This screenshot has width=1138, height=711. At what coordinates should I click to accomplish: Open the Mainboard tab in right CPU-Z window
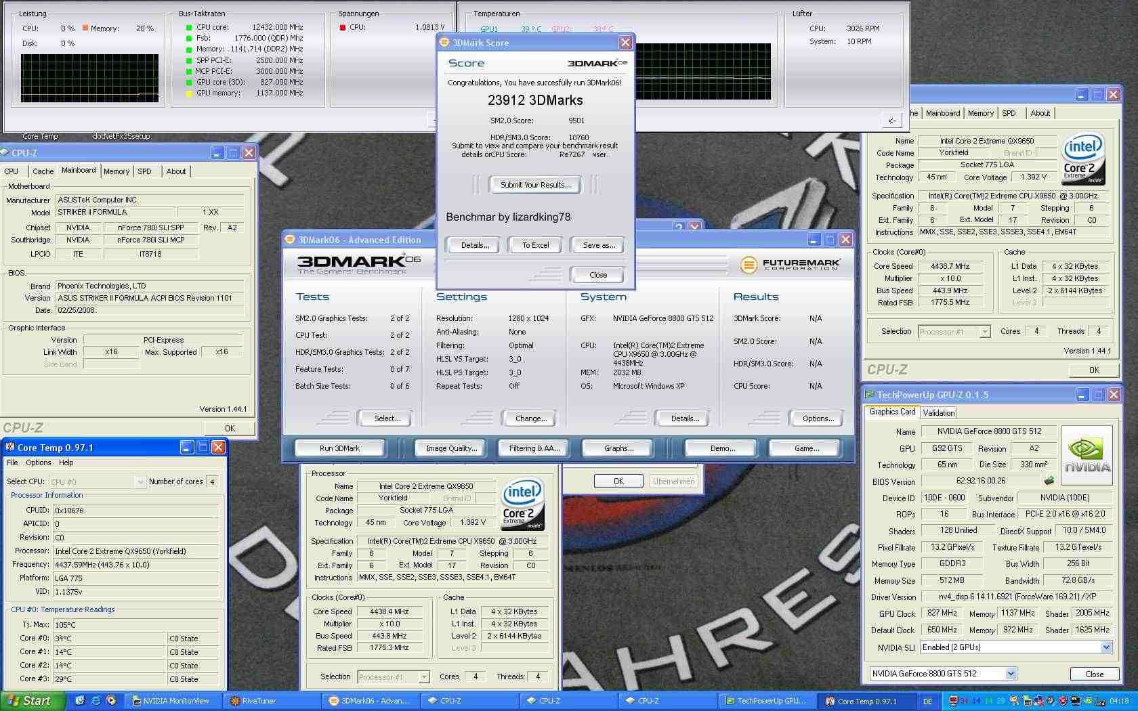[943, 113]
